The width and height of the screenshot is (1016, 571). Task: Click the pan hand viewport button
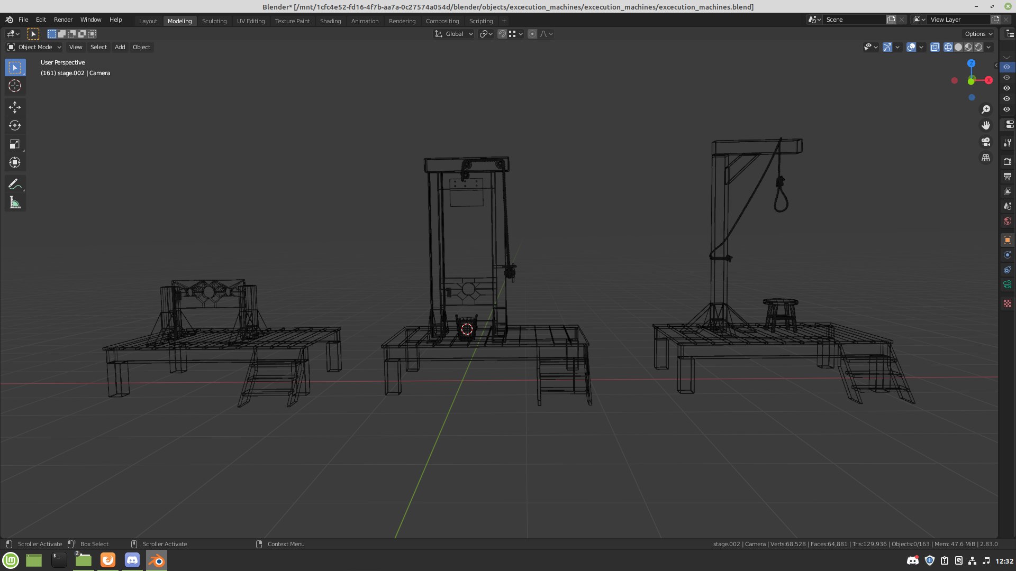point(986,125)
